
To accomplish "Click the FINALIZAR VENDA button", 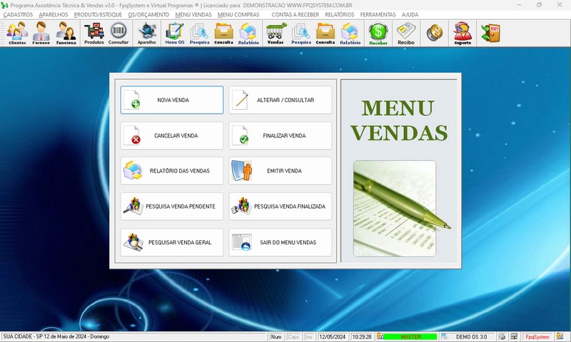I will coord(281,135).
